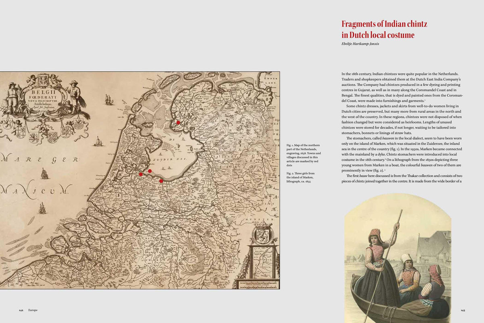Click the paragraph starting "In the 18th century"

(x=402, y=87)
